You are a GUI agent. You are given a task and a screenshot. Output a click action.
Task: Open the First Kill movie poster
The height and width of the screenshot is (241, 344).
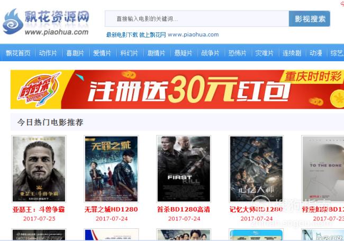(x=184, y=169)
